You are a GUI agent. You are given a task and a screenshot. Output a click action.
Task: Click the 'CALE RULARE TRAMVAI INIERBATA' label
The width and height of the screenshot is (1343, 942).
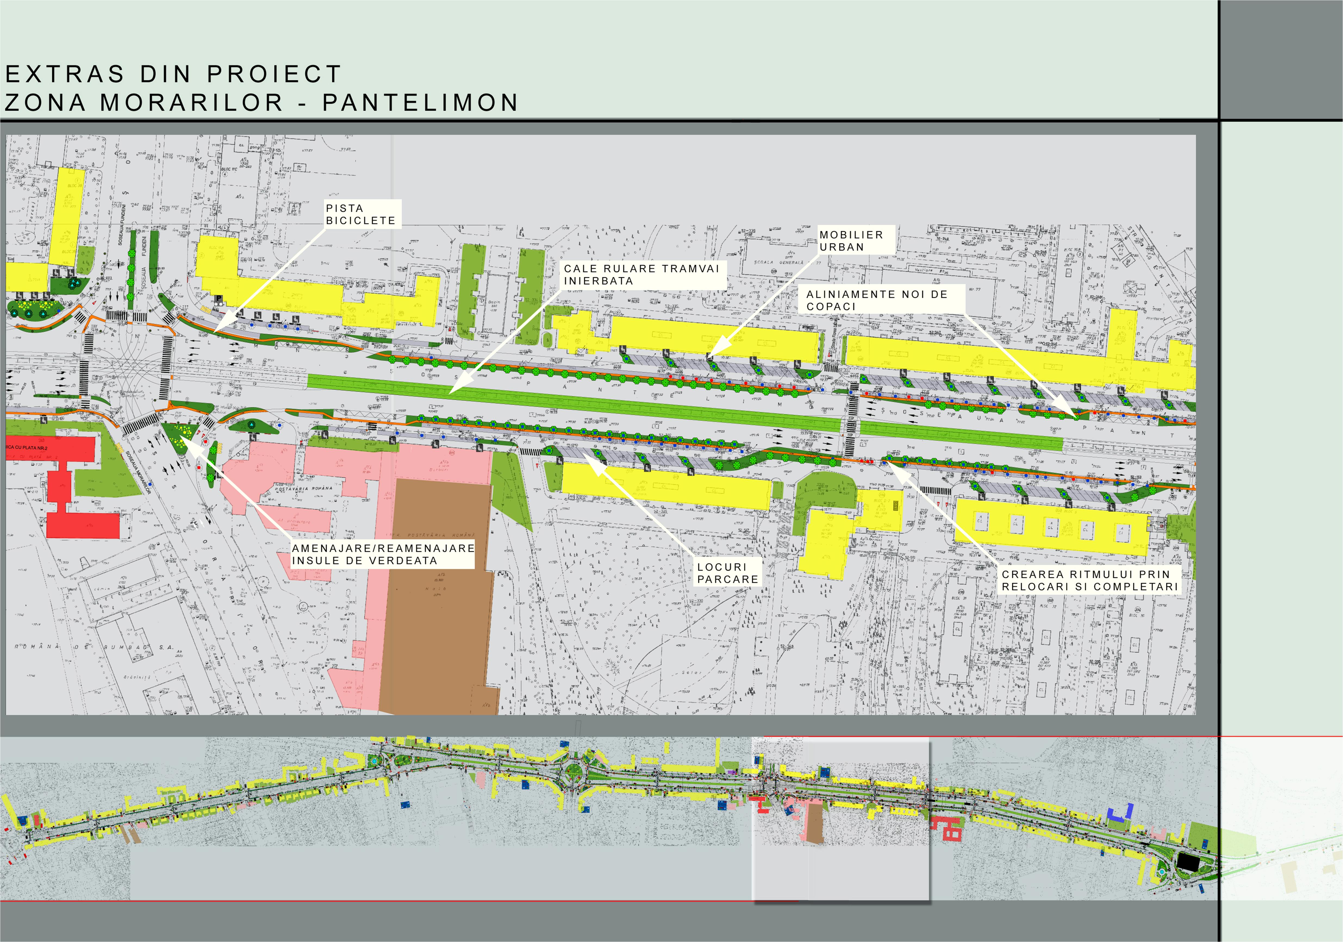coord(643,274)
